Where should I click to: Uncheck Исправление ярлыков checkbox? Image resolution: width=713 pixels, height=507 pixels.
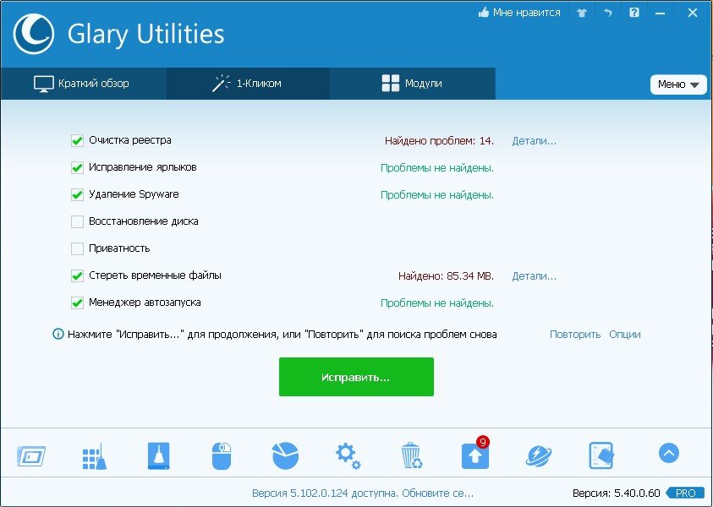77,167
